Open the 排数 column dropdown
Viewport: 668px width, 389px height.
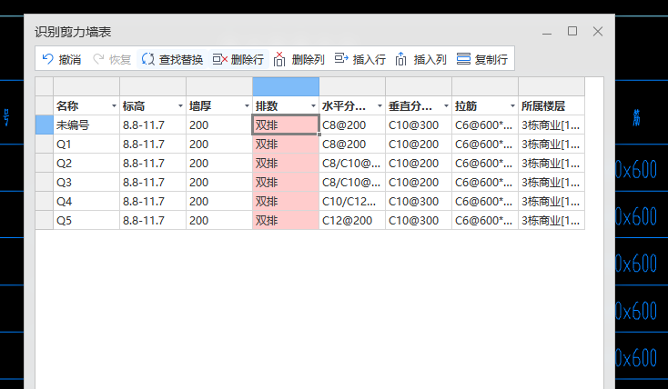coord(313,106)
